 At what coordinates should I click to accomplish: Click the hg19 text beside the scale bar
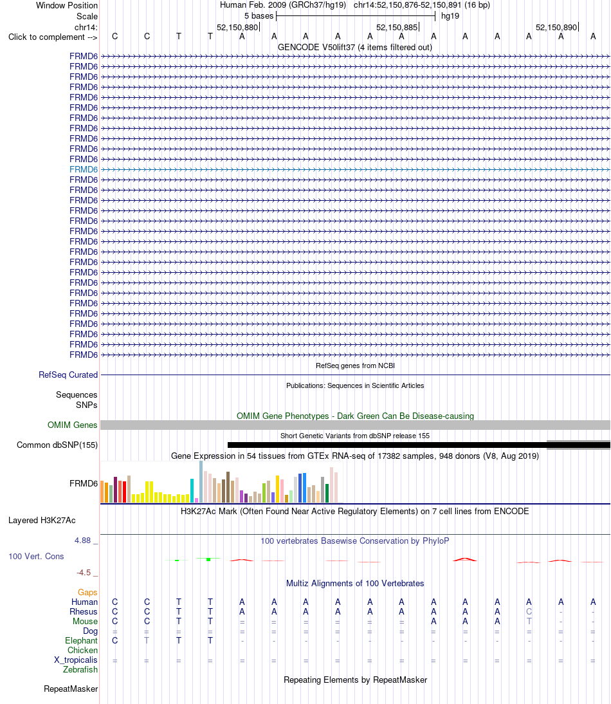point(450,16)
